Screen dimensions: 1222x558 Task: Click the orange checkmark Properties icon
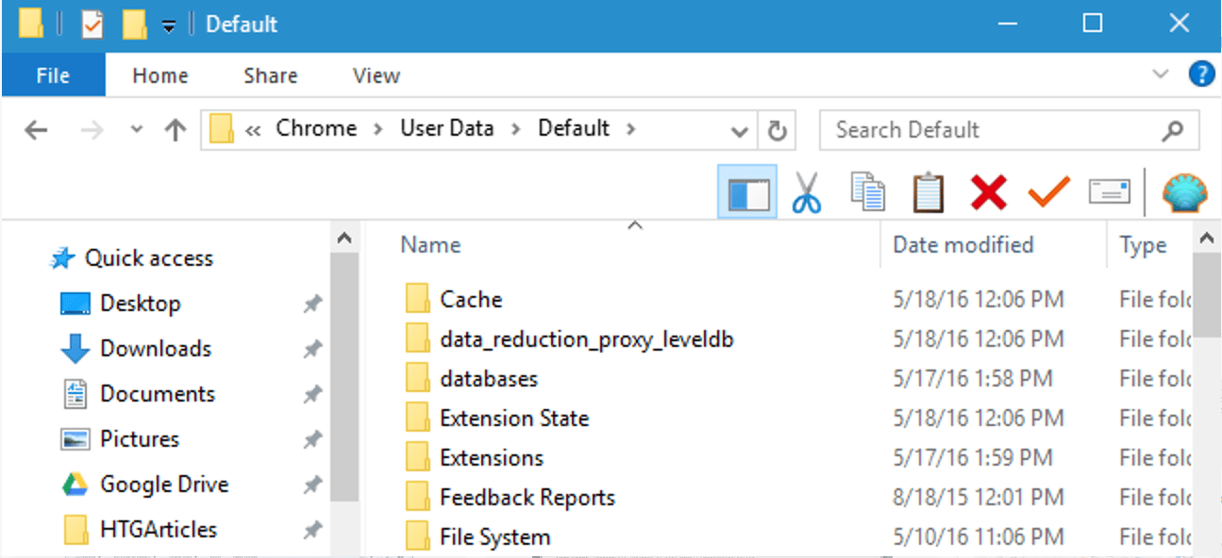coord(1048,193)
